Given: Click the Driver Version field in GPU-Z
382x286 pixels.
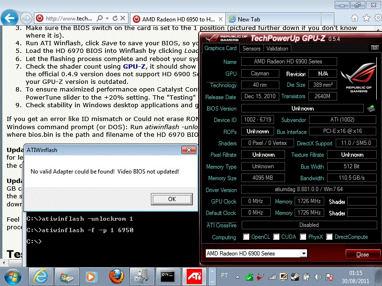Looking at the screenshot, I should click(x=308, y=189).
